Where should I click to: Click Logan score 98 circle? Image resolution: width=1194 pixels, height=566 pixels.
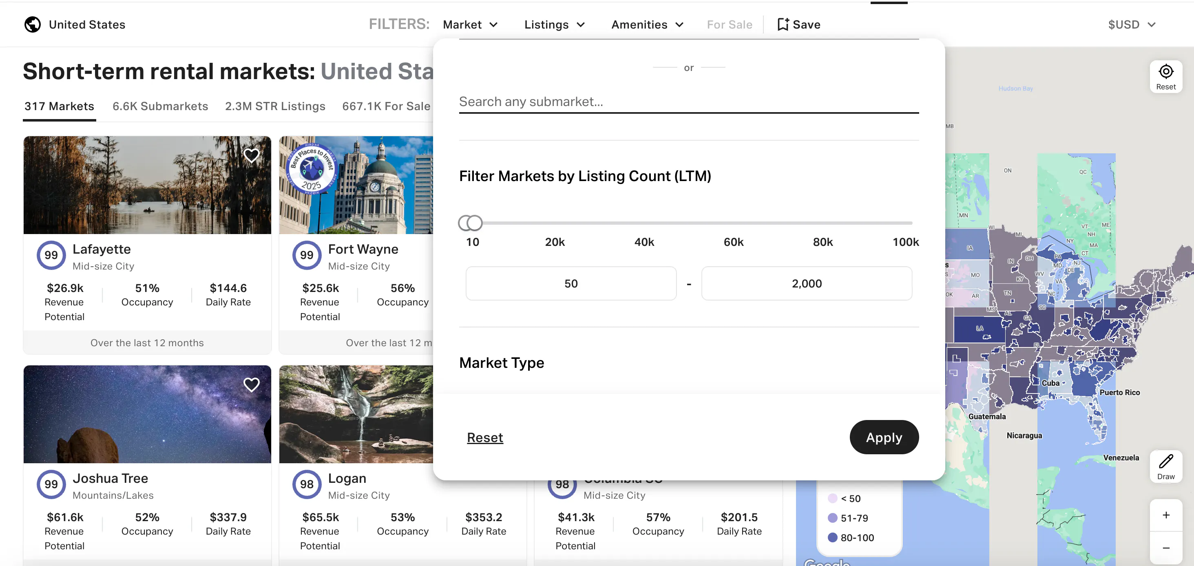306,484
